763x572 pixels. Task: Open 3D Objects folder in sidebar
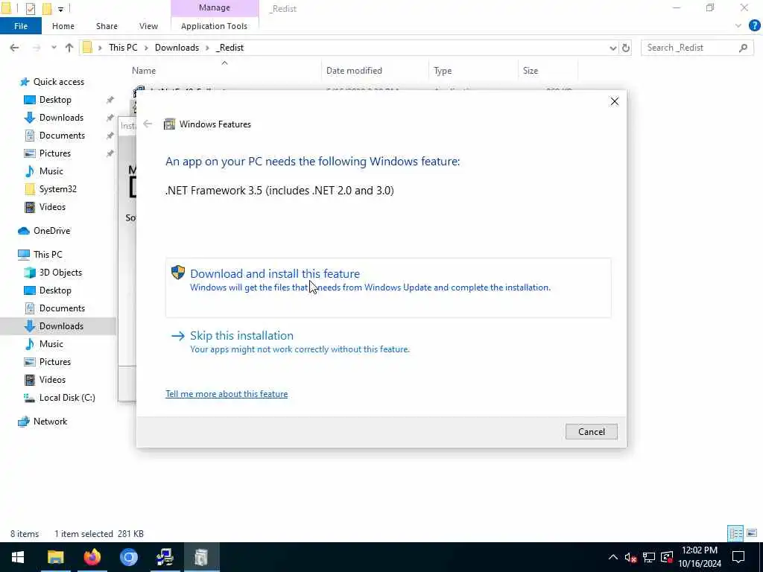(60, 273)
